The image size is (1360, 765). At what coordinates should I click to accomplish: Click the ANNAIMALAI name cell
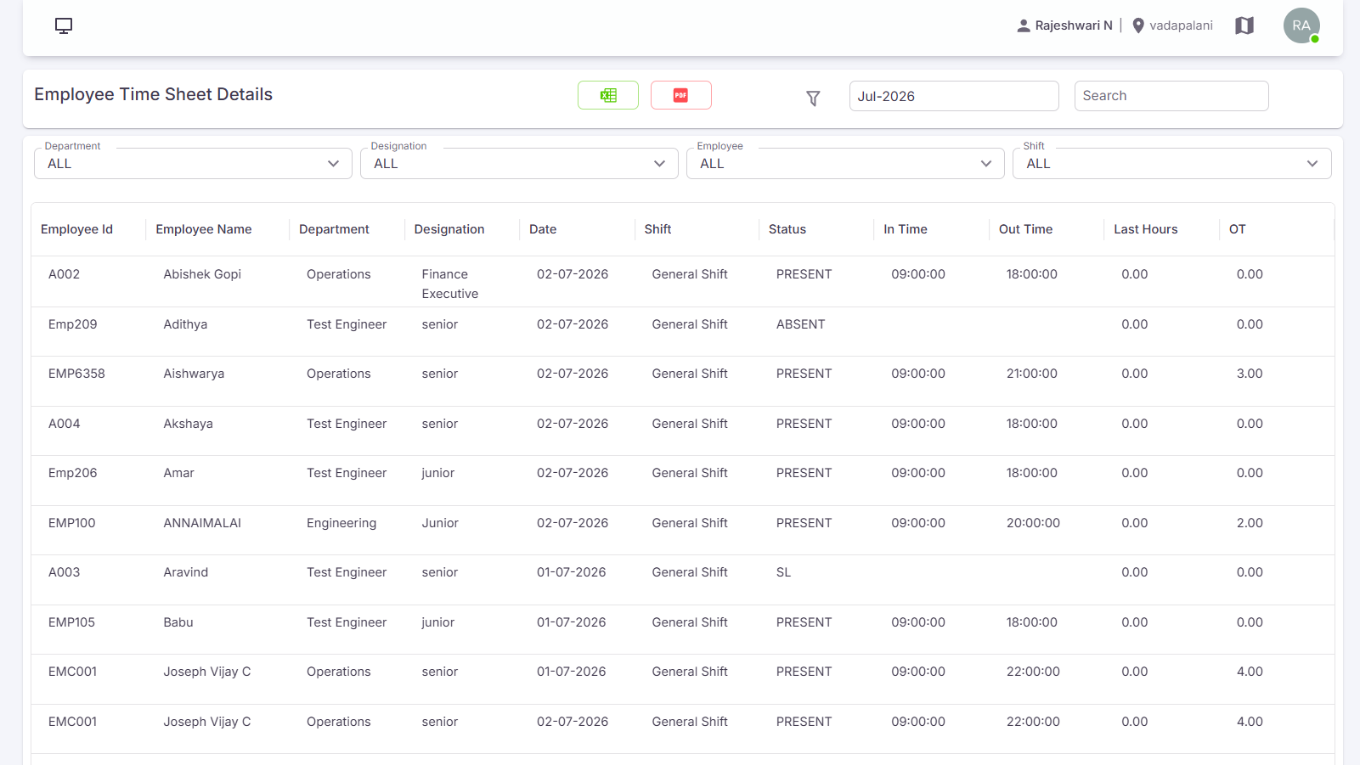(202, 523)
